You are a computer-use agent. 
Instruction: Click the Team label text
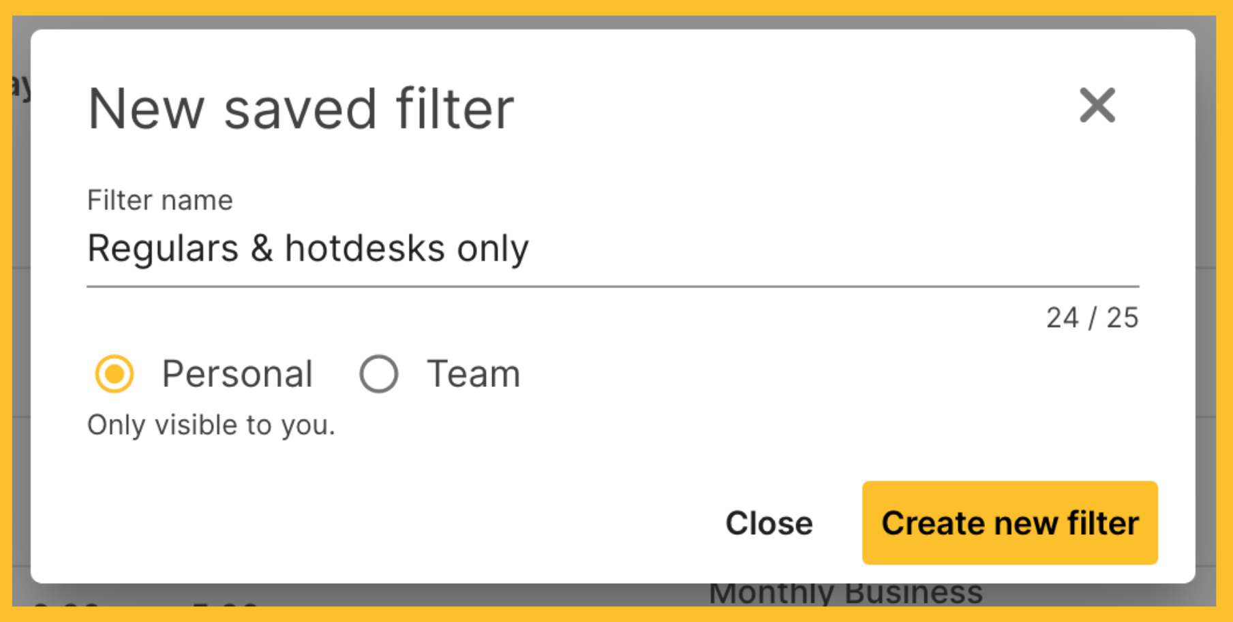[473, 374]
